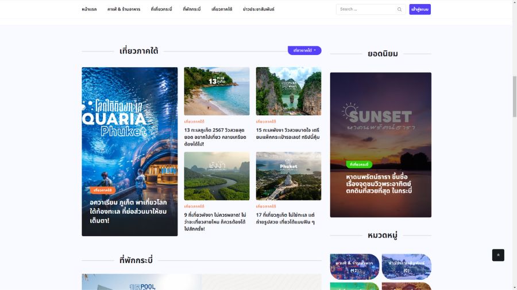Viewport: 517px width, 290px height.
Task: Select the ข่าวประชาสัมพันธ์ (0) category tile
Action: [x=406, y=267]
